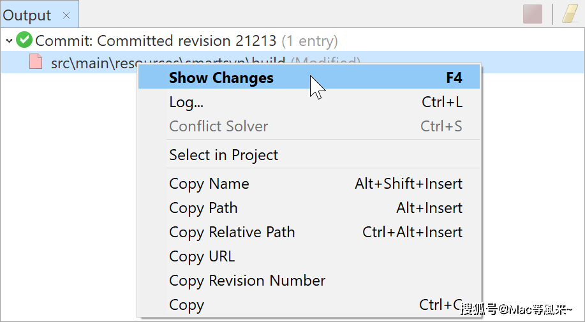
Task: Click the pink modified file icon
Action: click(36, 62)
